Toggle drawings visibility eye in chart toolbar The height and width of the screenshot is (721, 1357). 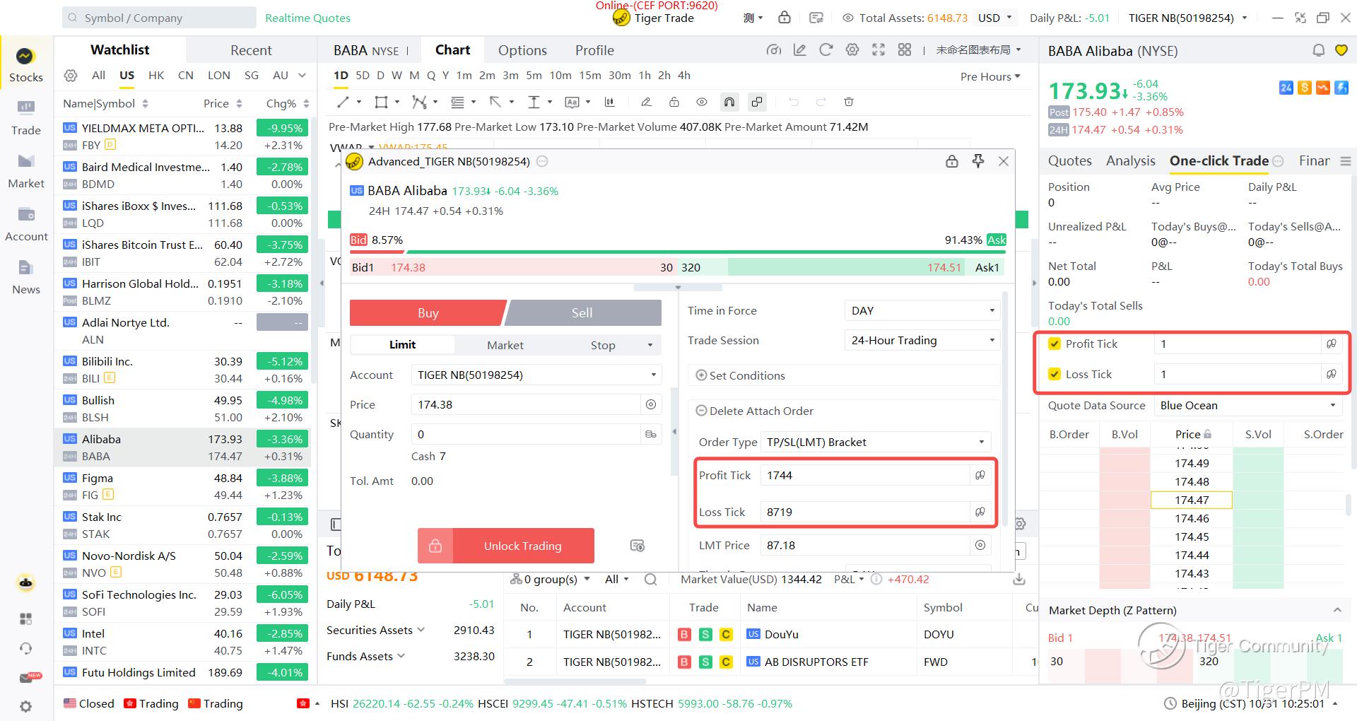point(701,102)
